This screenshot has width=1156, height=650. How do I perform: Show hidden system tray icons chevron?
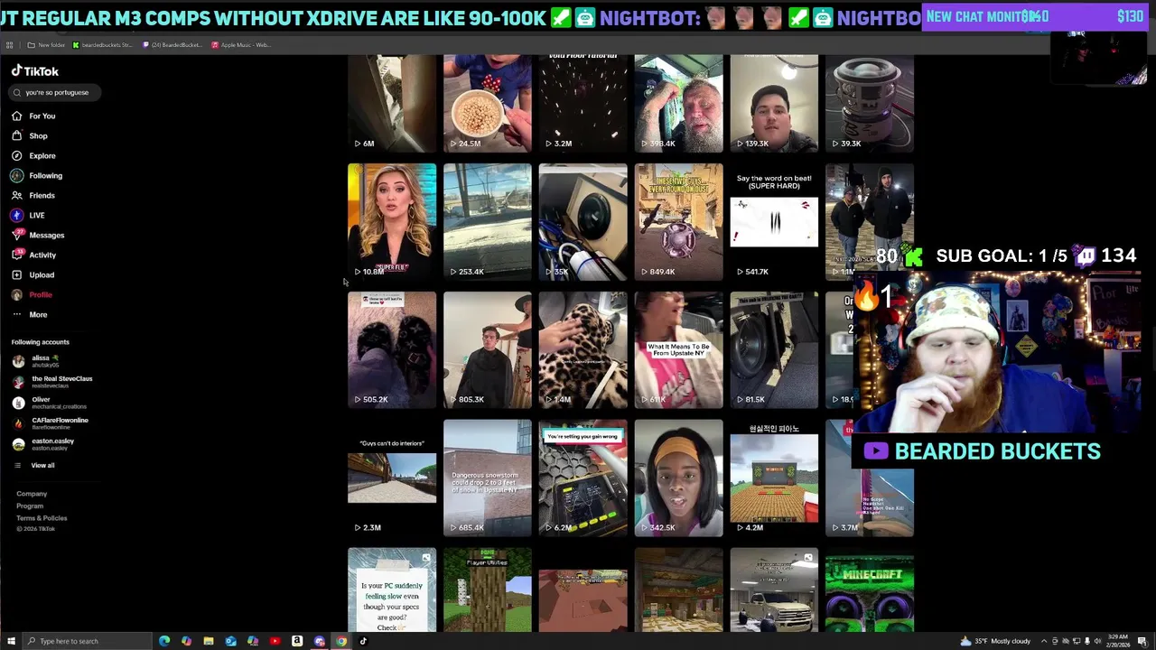[1044, 641]
